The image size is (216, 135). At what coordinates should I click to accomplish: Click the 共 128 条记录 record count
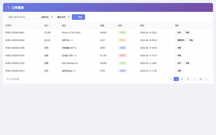(x=13, y=79)
